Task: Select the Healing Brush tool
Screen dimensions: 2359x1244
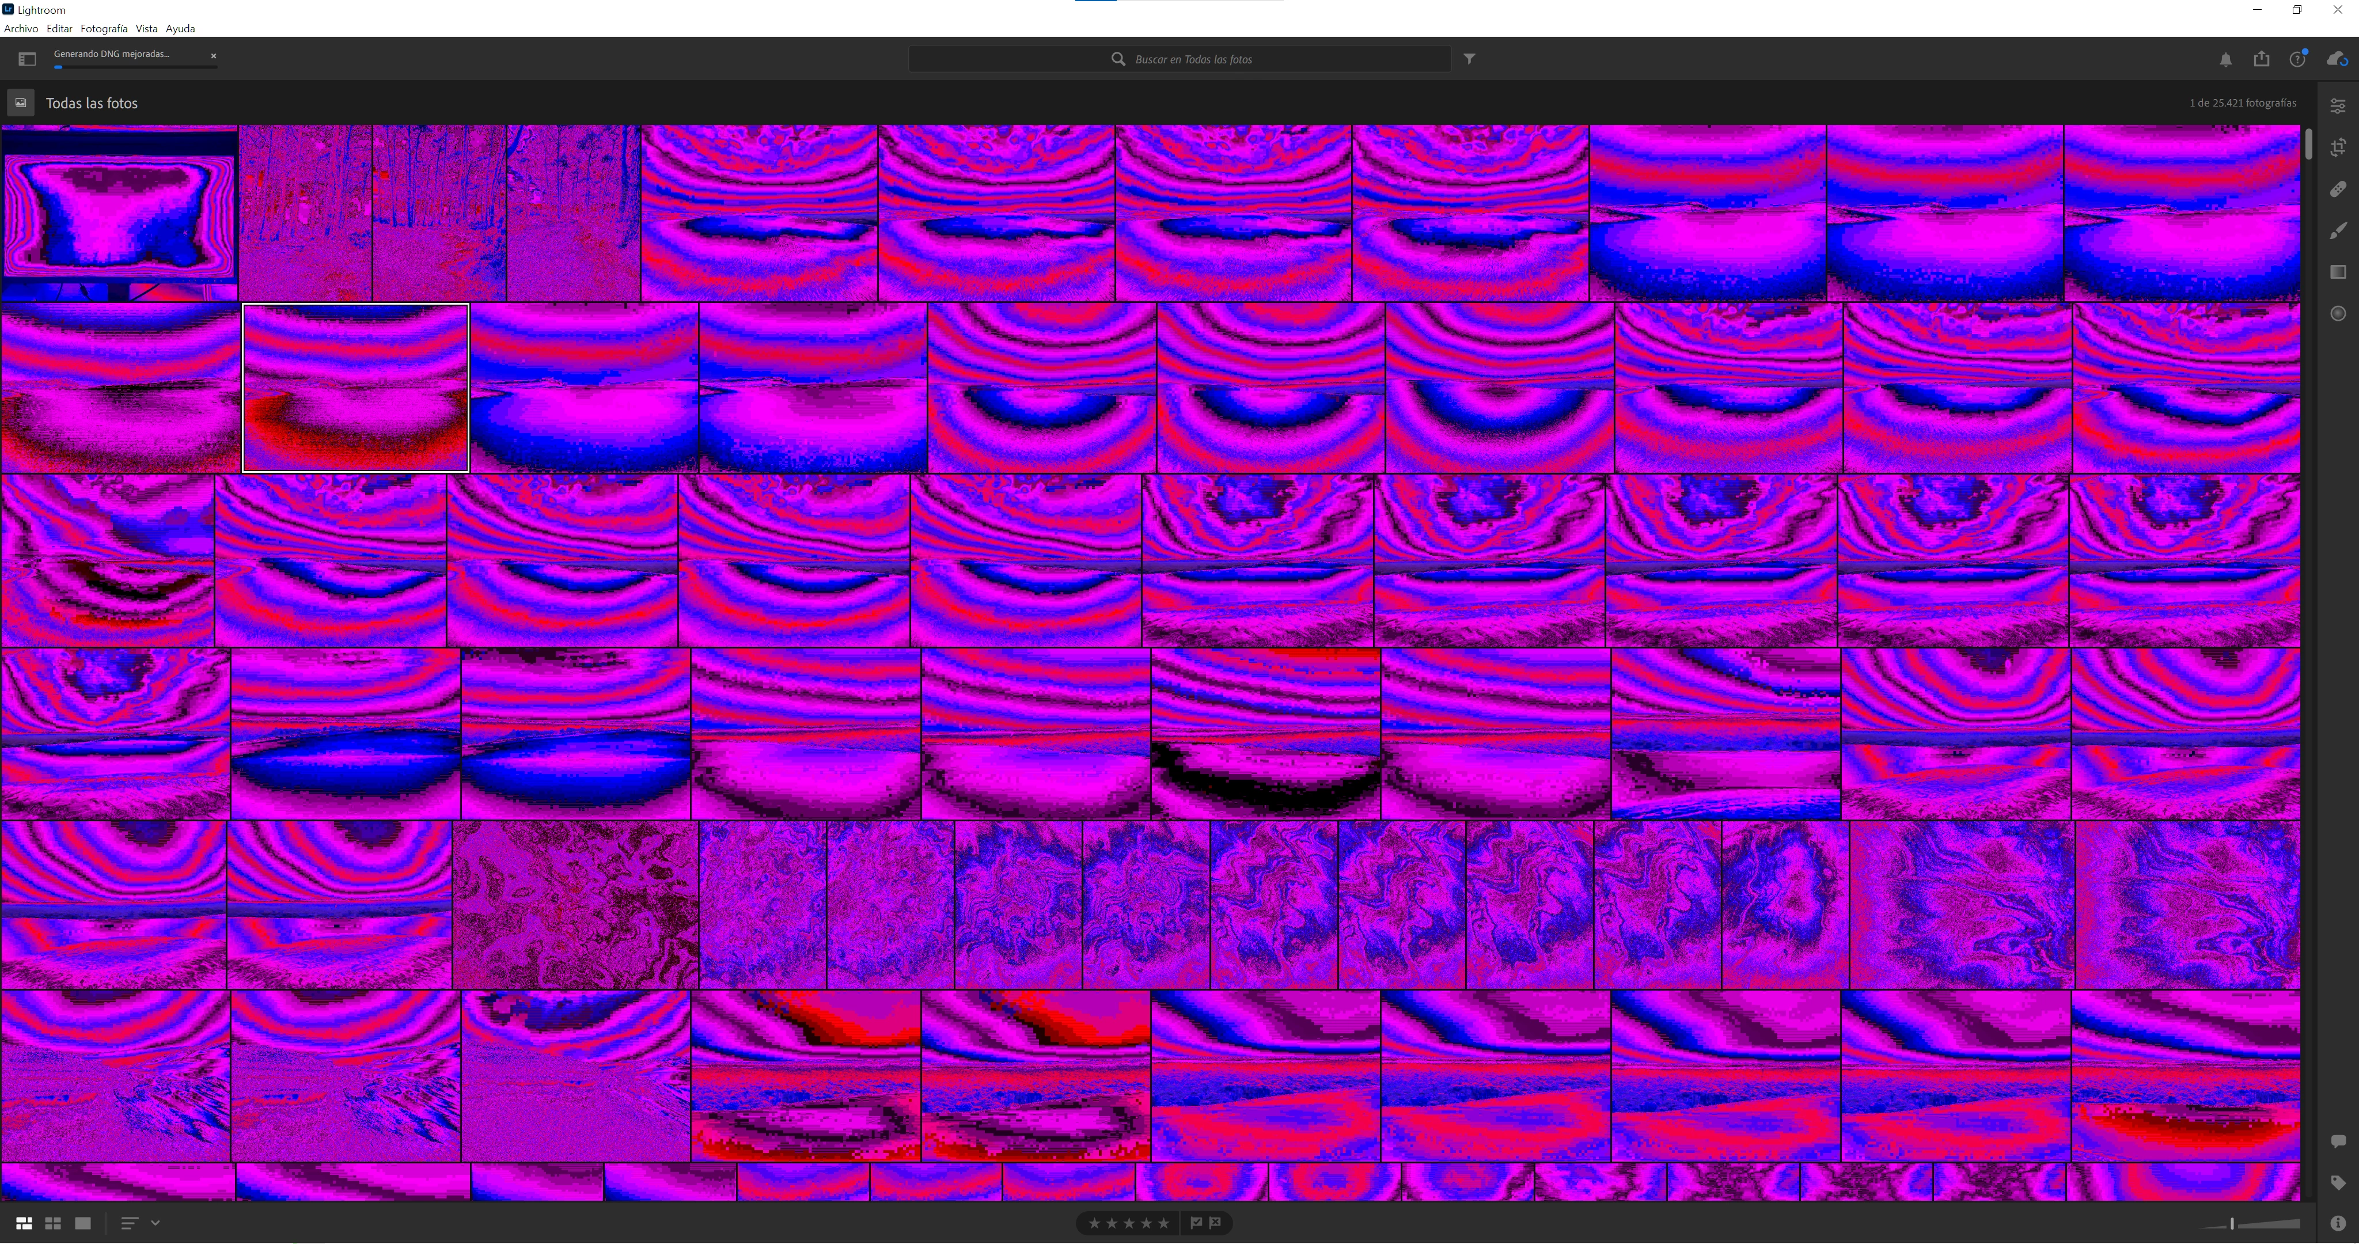Action: click(2338, 189)
